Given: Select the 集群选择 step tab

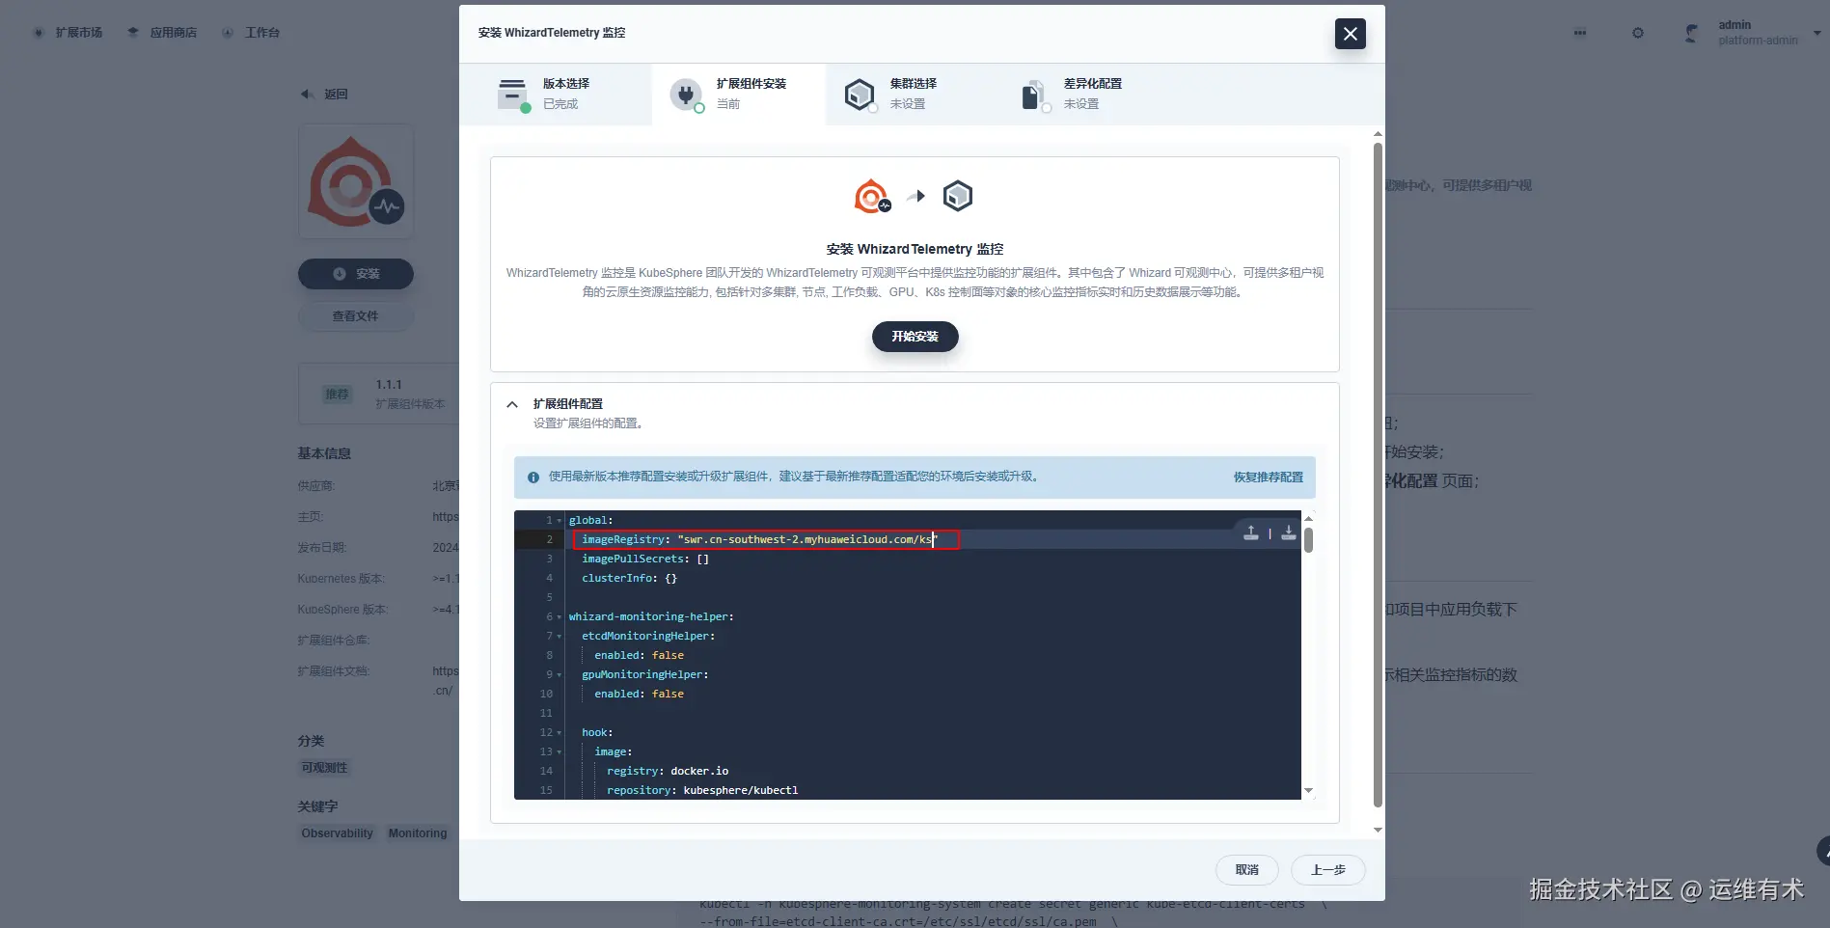Looking at the screenshot, I should (x=913, y=94).
